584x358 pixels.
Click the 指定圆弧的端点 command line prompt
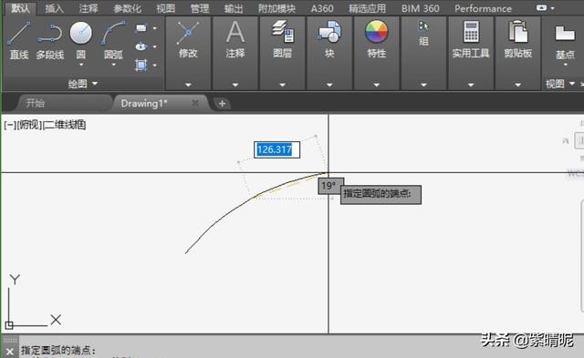tap(57, 350)
